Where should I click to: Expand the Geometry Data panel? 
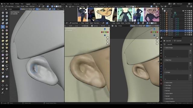point(169,99)
